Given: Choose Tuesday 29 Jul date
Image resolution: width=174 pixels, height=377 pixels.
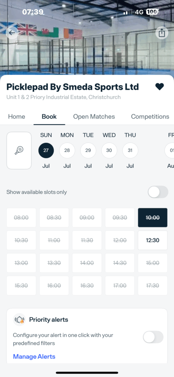Looking at the screenshot, I should pos(88,150).
